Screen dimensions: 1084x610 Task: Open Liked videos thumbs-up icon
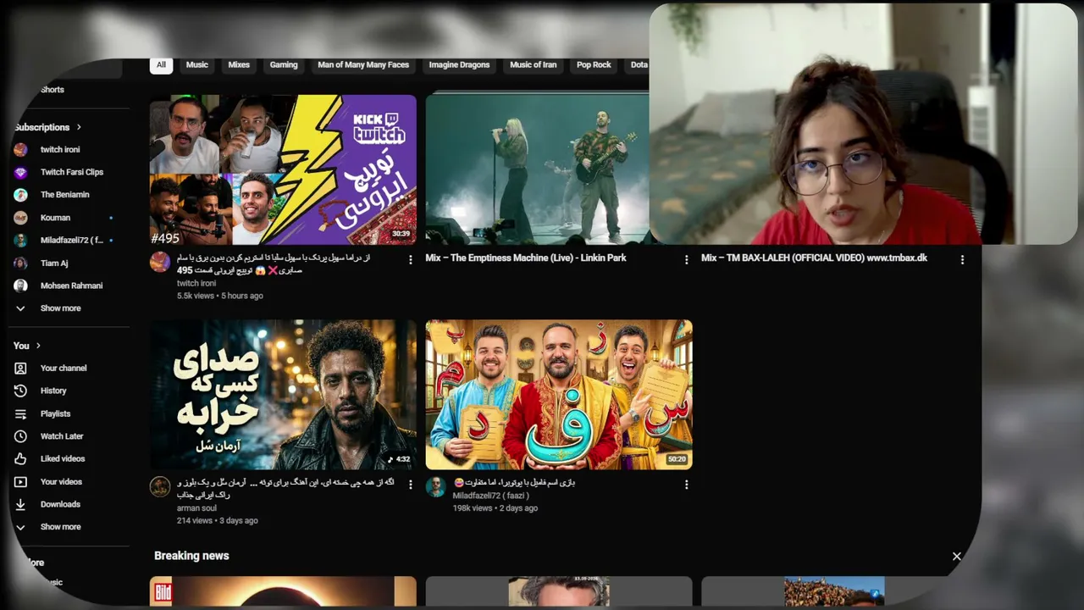(20, 459)
